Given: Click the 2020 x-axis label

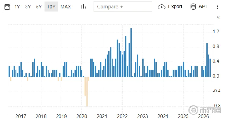Looking at the screenshot, I should point(82,116).
